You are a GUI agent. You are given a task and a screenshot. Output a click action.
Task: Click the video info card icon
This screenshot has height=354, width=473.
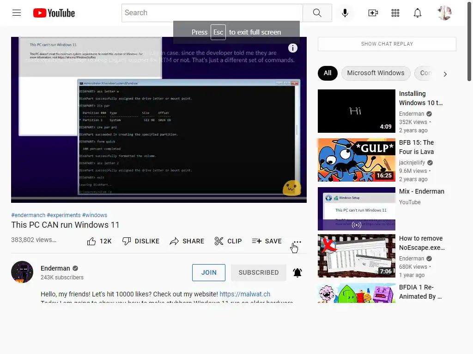[292, 48]
